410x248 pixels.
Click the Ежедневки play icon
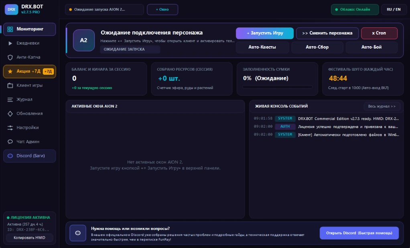(10, 43)
